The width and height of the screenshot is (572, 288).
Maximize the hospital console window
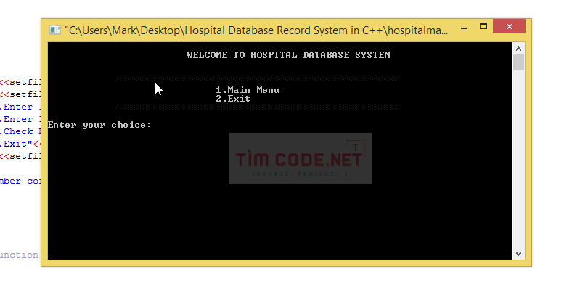483,27
